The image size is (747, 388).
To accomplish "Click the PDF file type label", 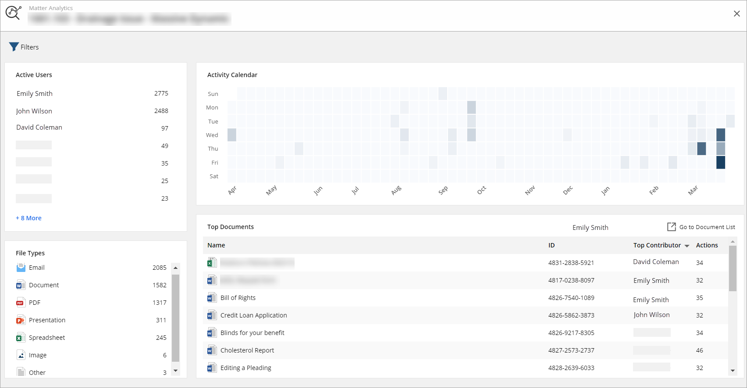I will point(35,303).
